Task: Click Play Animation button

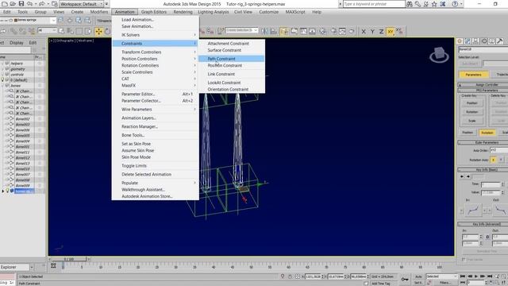Action: [476, 276]
